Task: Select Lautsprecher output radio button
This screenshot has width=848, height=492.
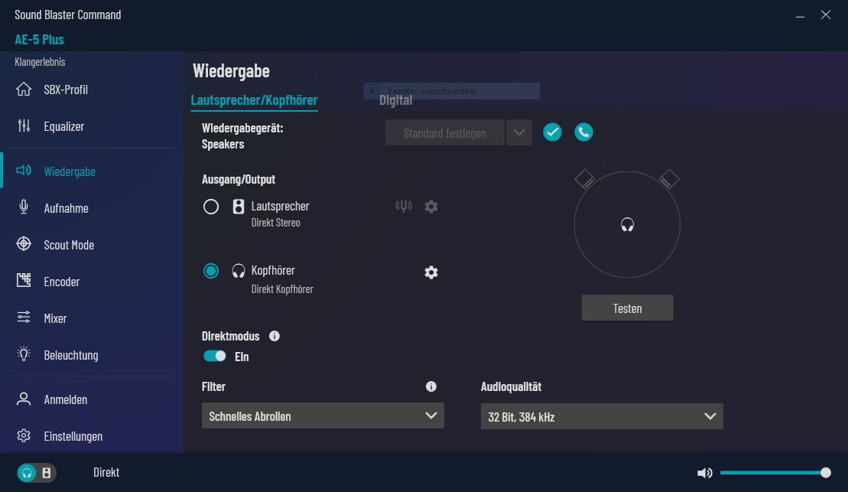Action: (x=211, y=207)
